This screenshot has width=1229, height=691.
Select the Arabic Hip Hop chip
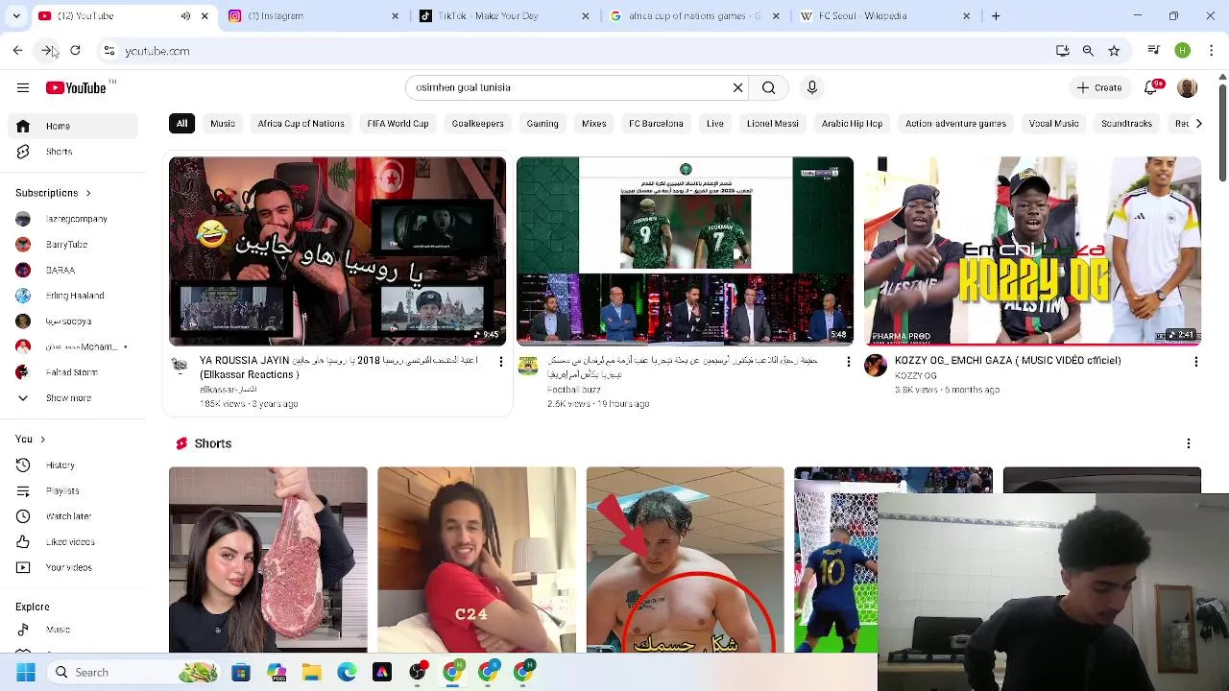pyautogui.click(x=852, y=124)
